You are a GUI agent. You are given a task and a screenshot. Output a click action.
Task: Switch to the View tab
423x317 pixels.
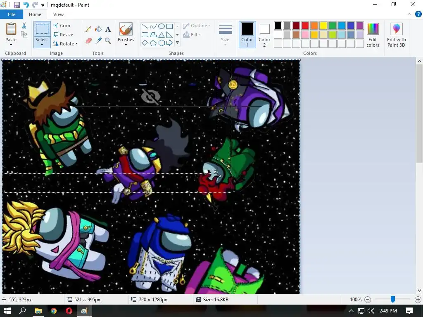pyautogui.click(x=58, y=14)
